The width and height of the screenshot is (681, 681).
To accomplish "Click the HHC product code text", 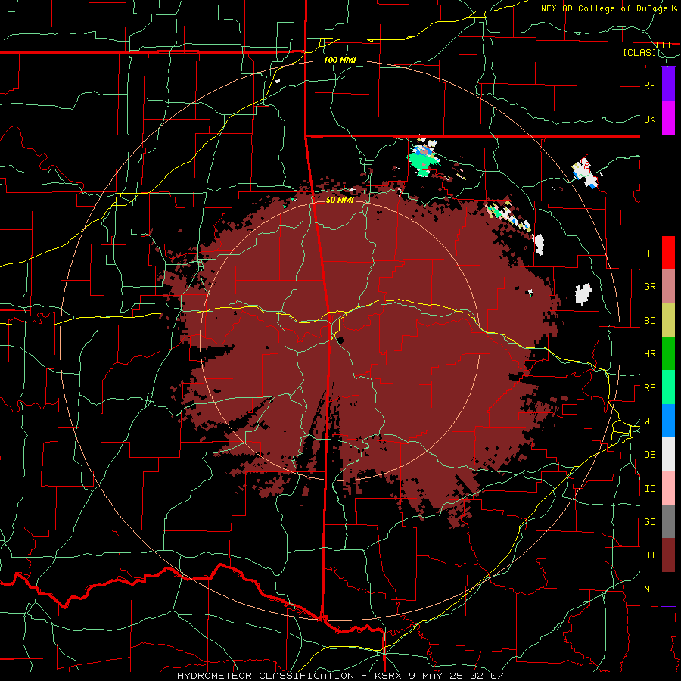I will tap(665, 45).
